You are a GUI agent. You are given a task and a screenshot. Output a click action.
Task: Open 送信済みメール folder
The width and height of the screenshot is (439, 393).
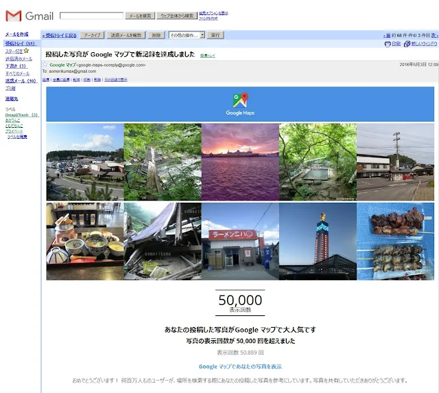click(x=19, y=58)
